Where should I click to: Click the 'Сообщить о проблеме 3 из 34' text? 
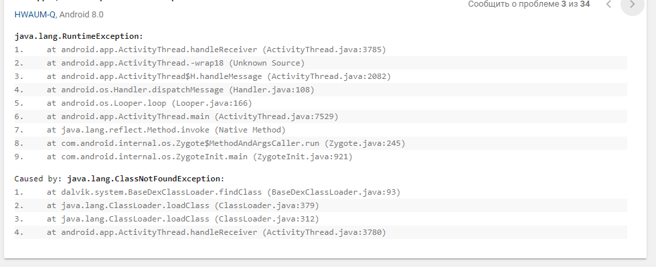(x=529, y=4)
